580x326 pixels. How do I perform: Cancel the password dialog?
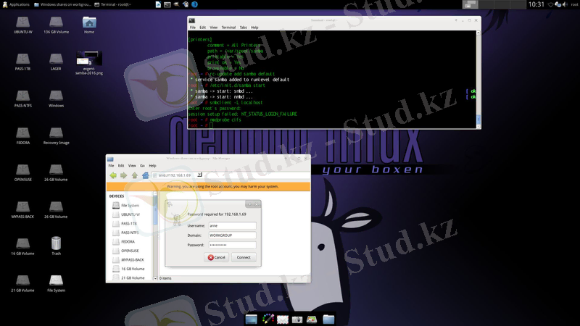[x=217, y=257]
